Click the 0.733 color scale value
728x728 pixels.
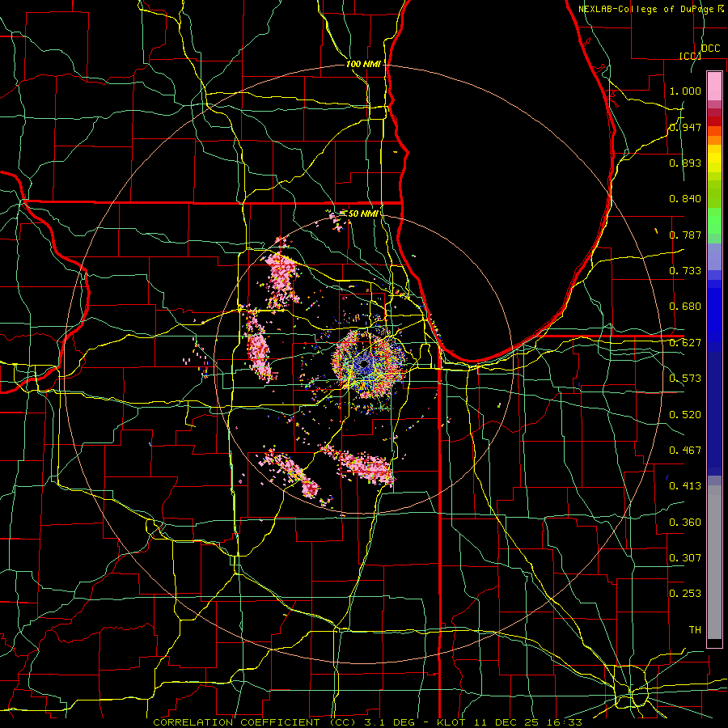(x=685, y=271)
